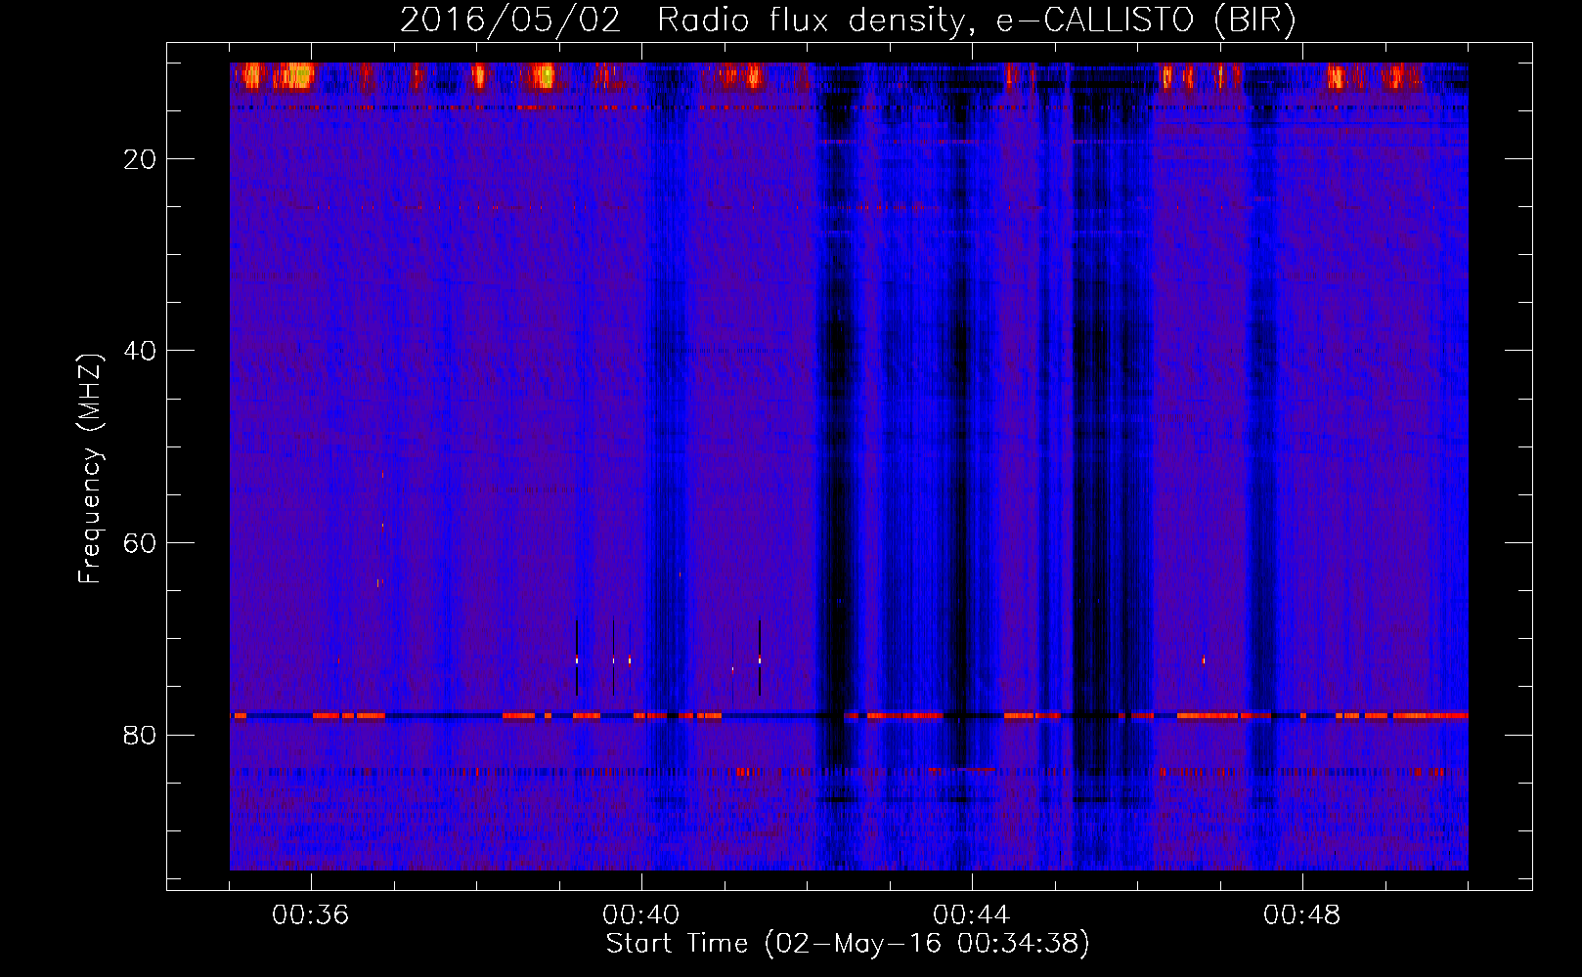Screen dimensions: 1582x977
Task: Select the 00:40 time axis label
Action: pyautogui.click(x=641, y=915)
